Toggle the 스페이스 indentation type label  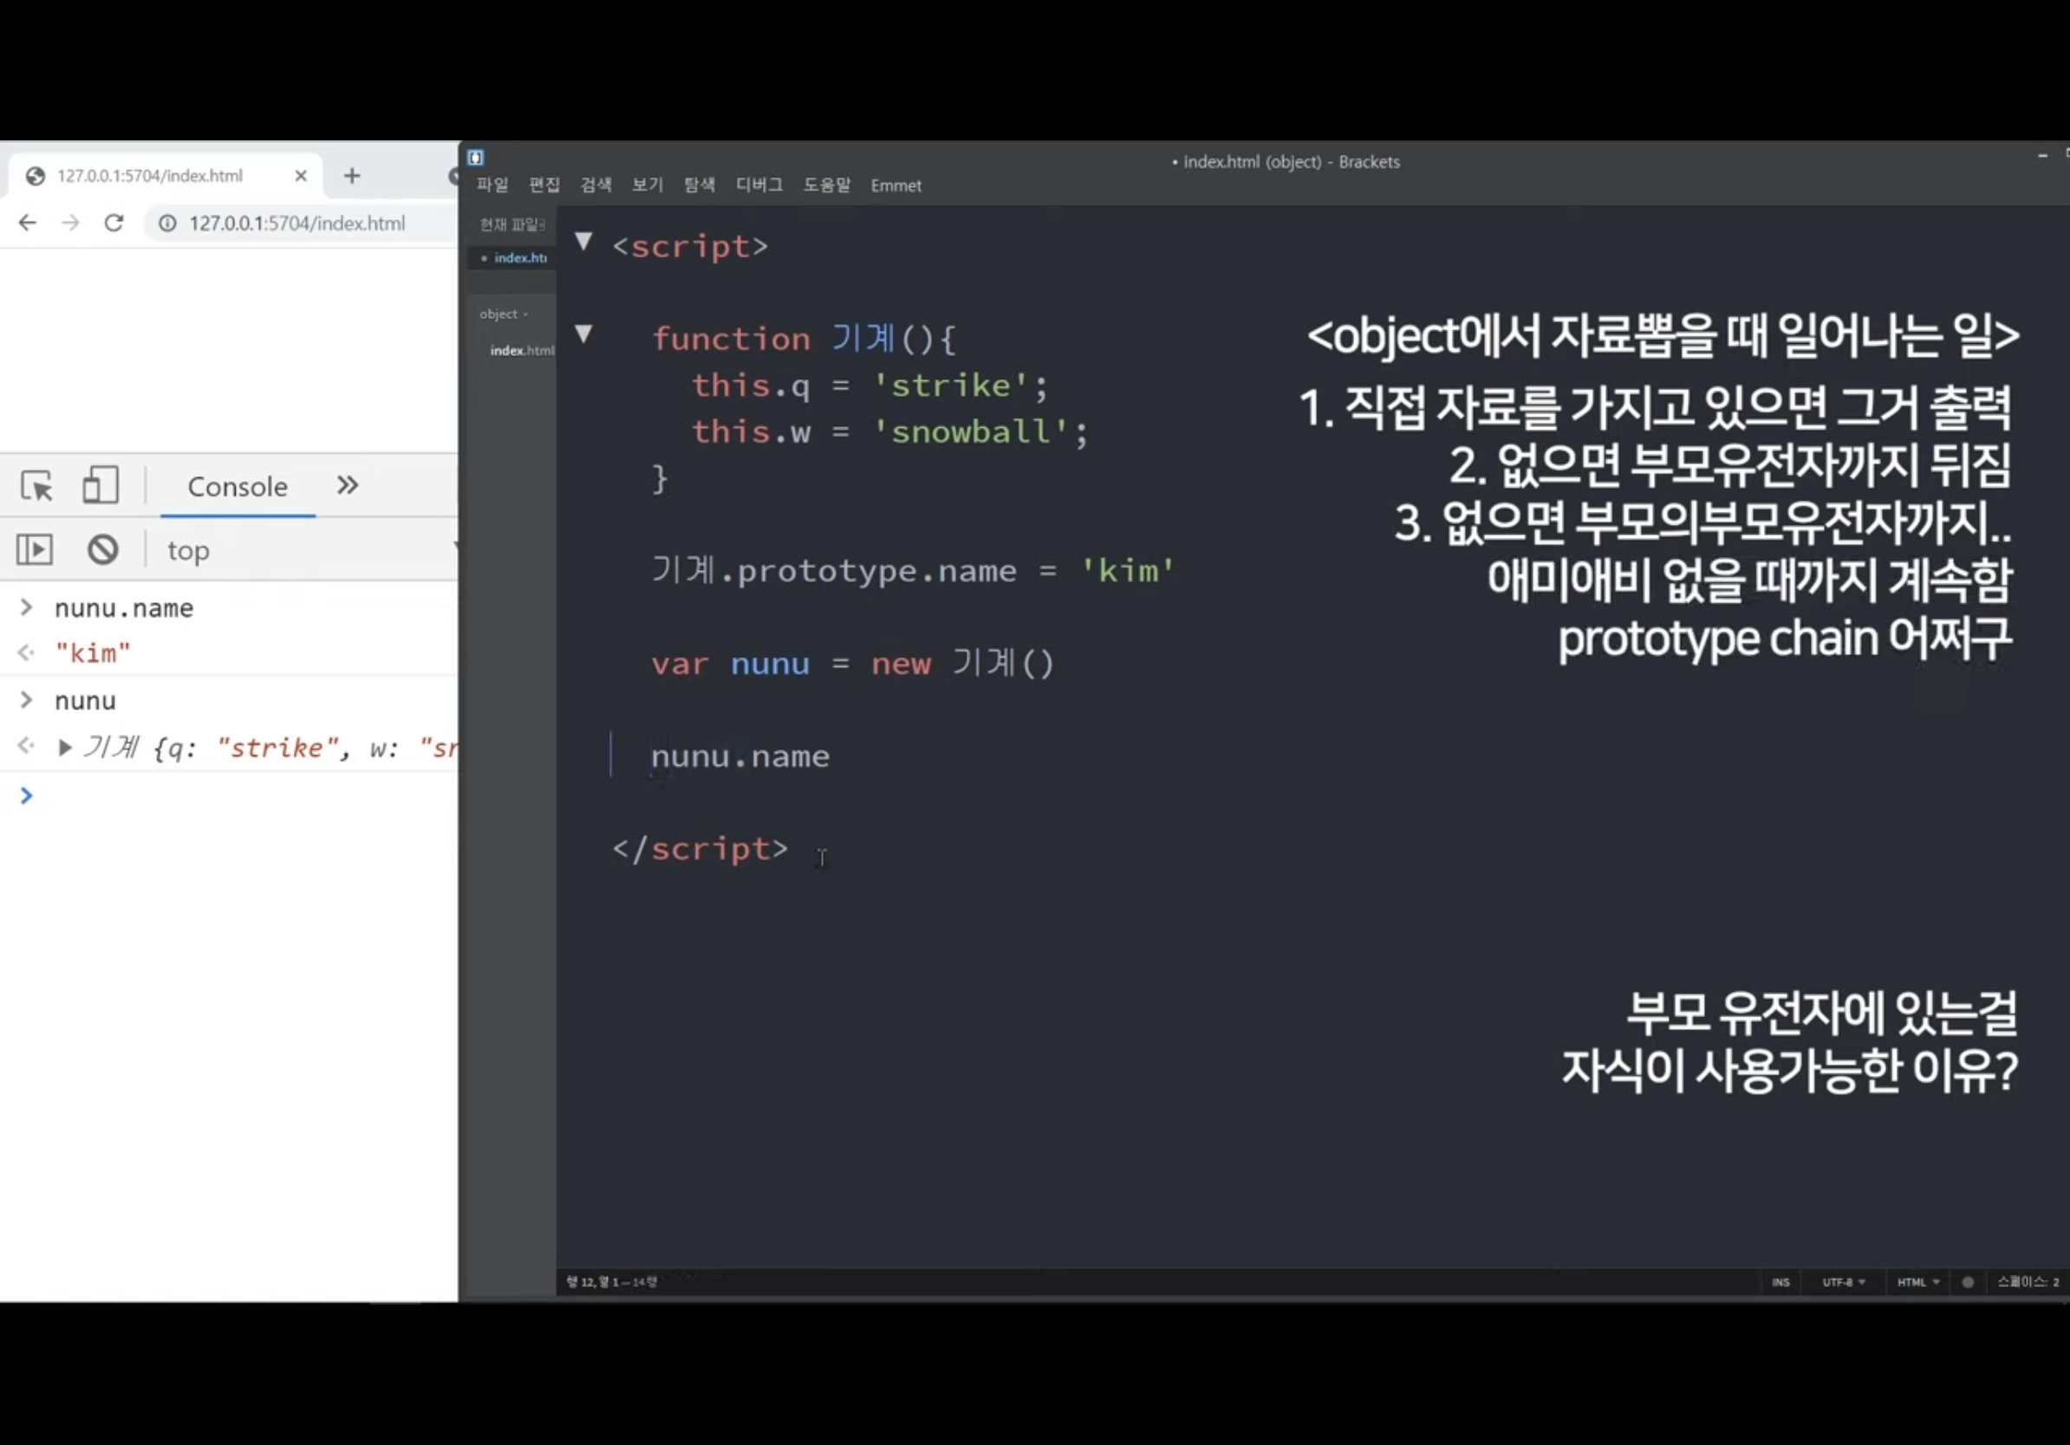coord(2020,1282)
